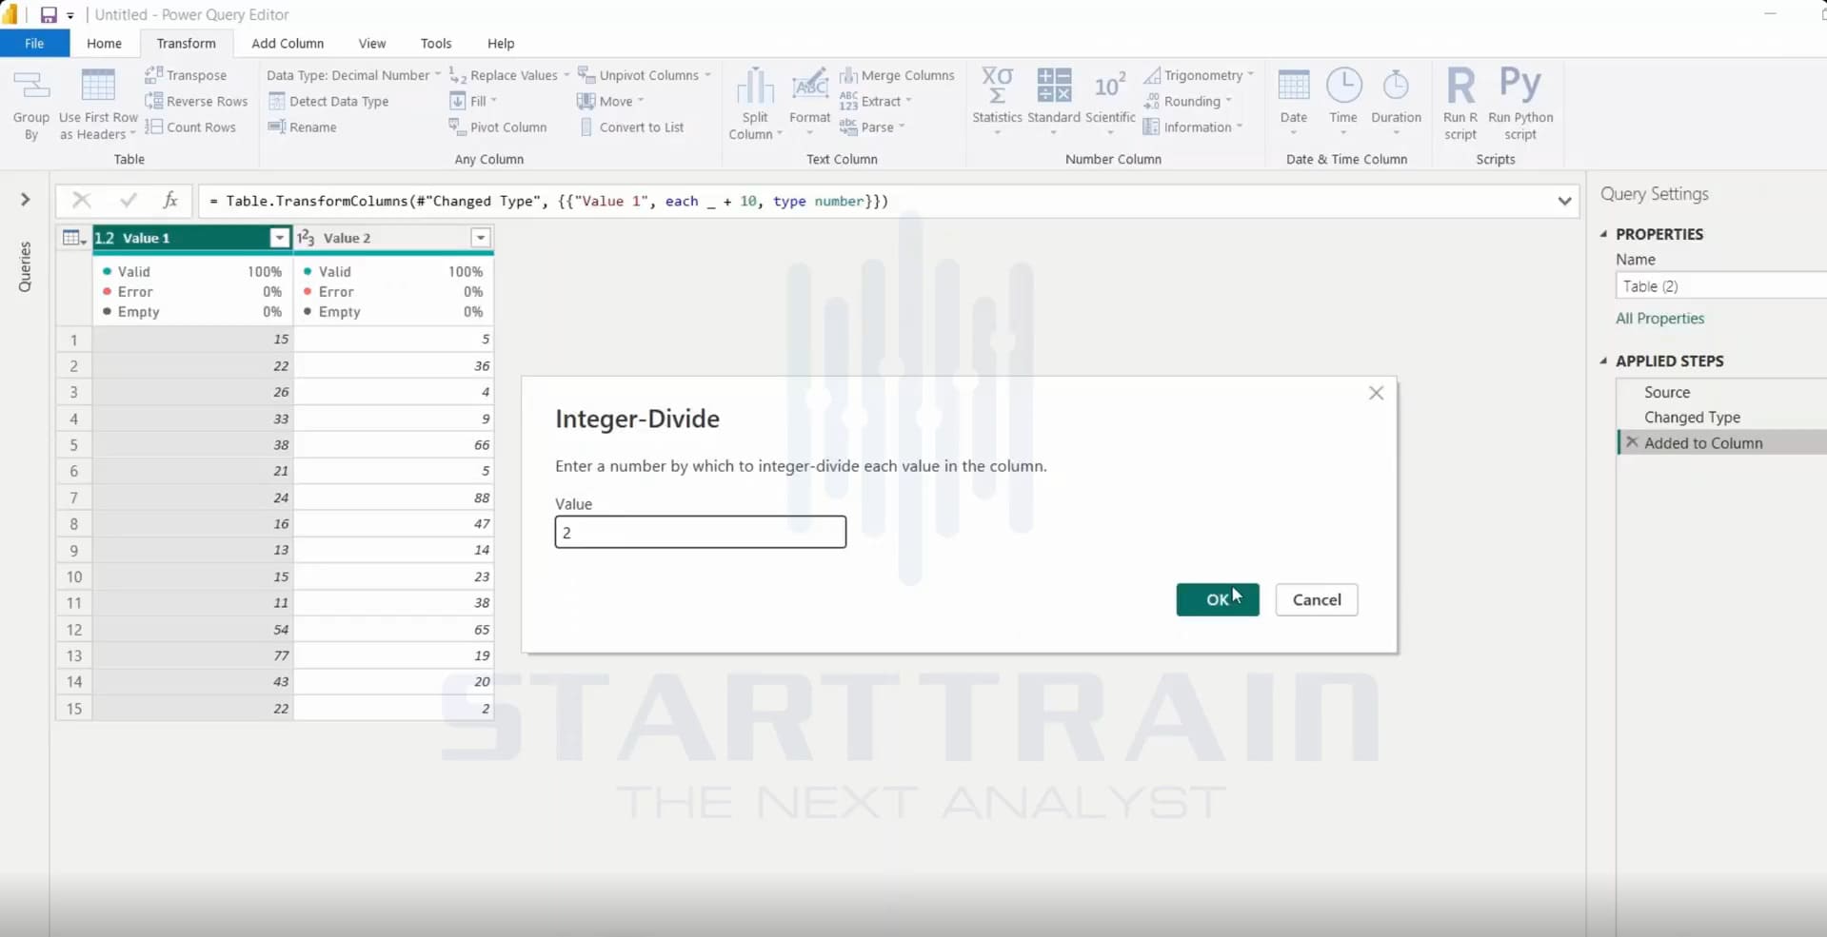Collapse the APPLIED STEPS section
The image size is (1827, 937).
click(1604, 361)
